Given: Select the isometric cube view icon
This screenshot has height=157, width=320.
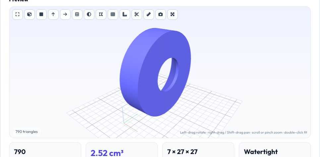Looking at the screenshot, I should [29, 15].
